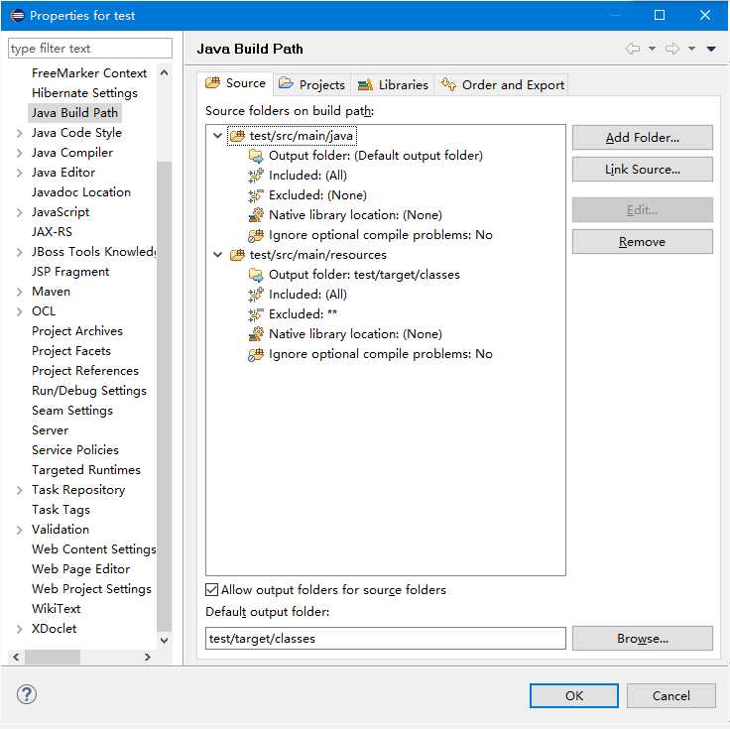Select Targeted Runtimes in the sidebar

pyautogui.click(x=86, y=470)
